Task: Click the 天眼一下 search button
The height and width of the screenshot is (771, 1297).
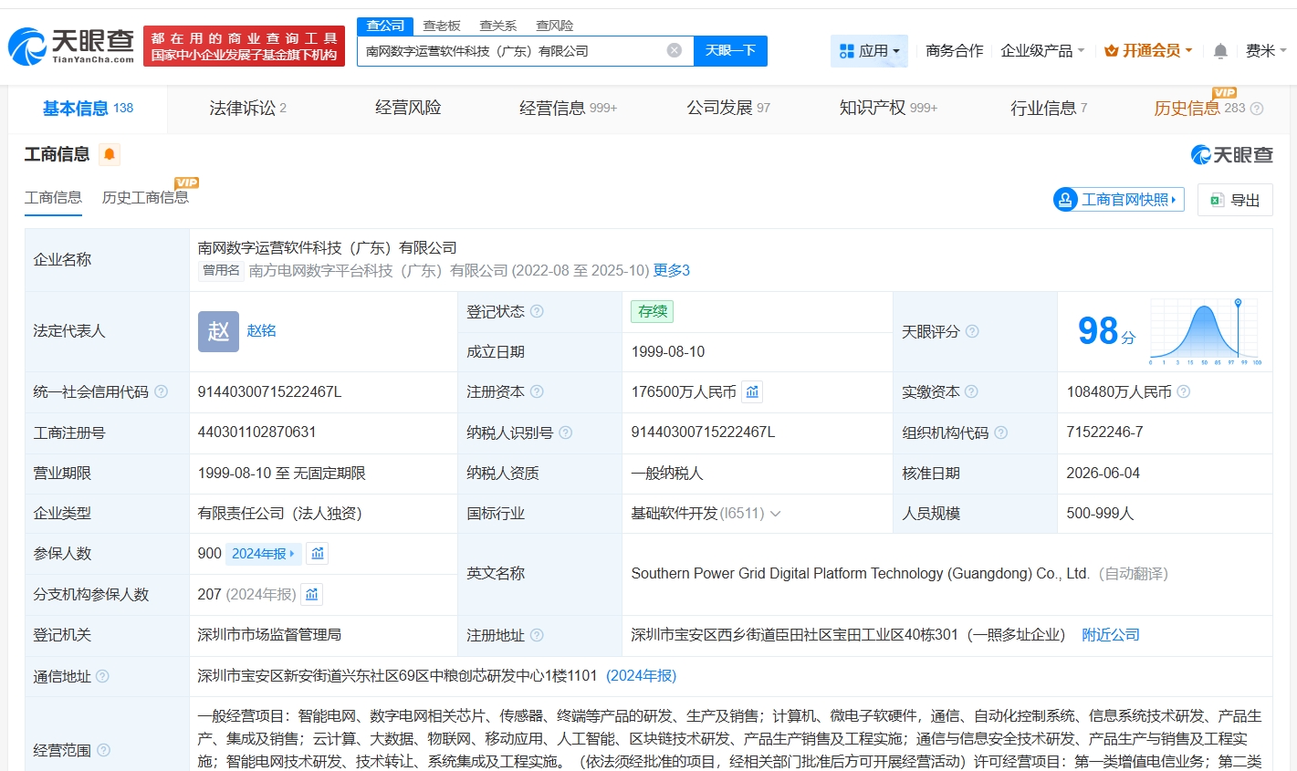Action: (x=730, y=51)
